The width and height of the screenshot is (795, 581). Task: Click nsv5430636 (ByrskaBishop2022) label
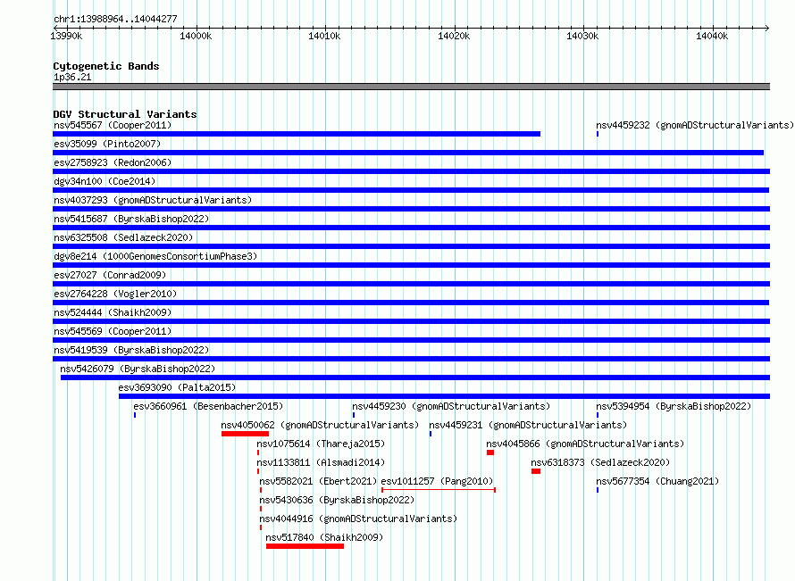tap(337, 500)
